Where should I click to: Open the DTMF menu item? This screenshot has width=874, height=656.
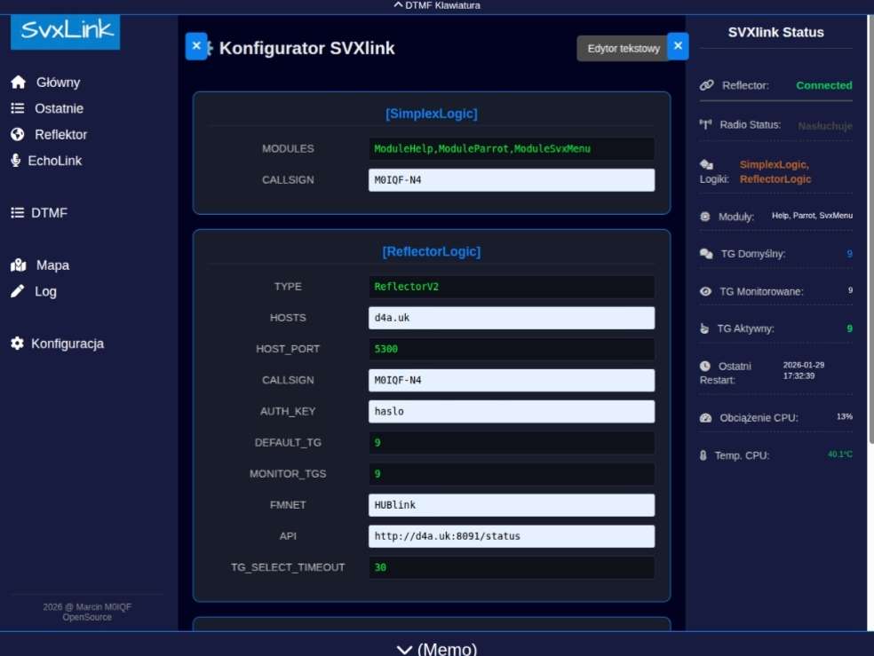click(x=49, y=213)
